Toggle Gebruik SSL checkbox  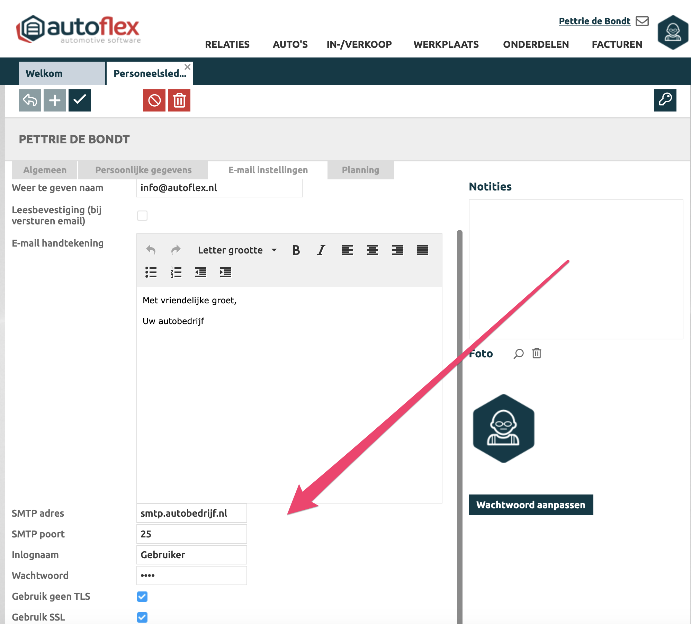[x=142, y=617]
